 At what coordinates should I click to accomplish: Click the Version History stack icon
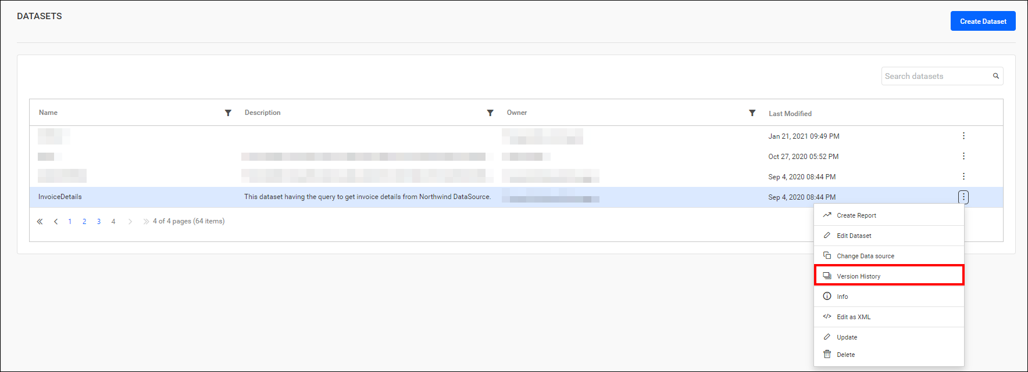pos(827,276)
